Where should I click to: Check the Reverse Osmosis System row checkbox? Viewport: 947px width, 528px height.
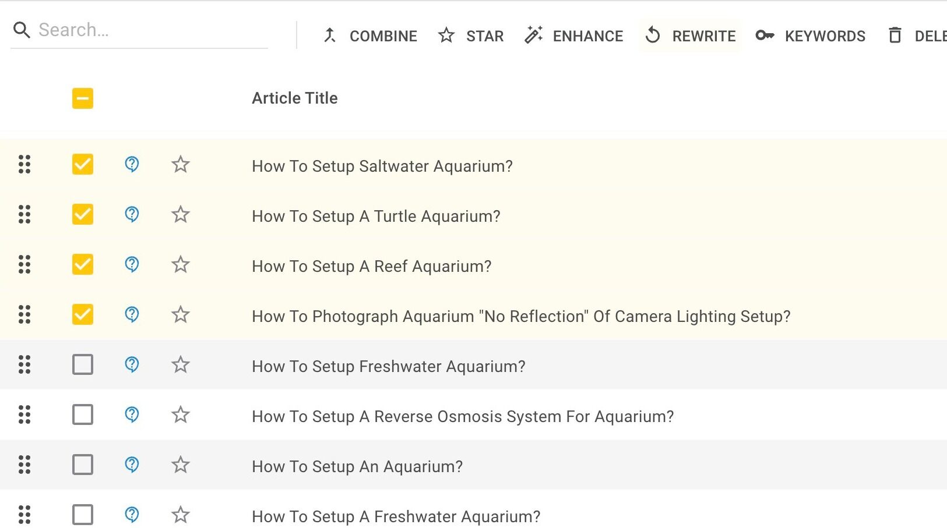[83, 414]
